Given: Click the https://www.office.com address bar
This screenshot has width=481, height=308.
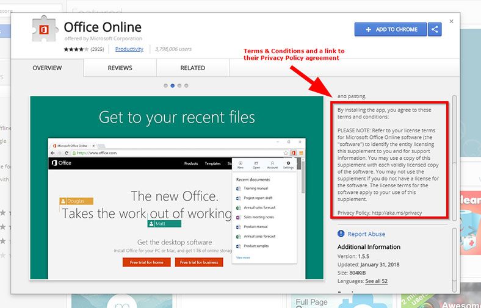Looking at the screenshot, I should click(181, 153).
